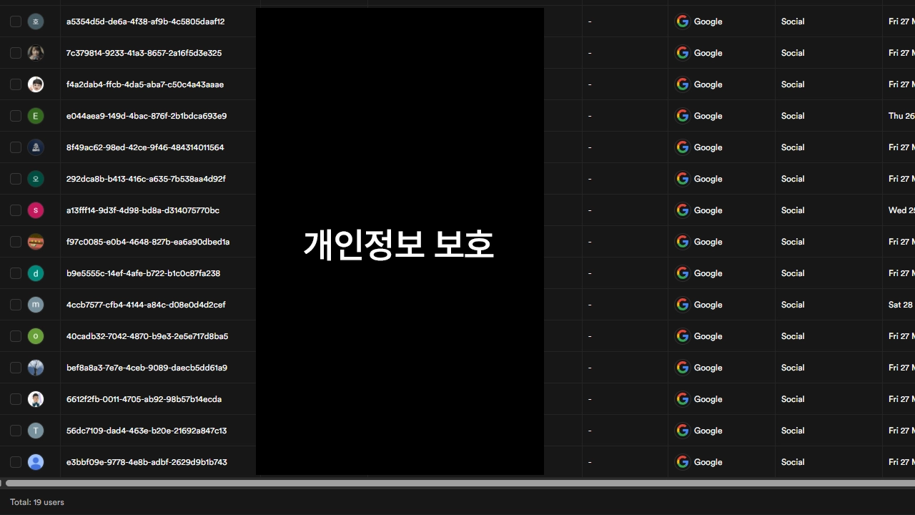915x515 pixels.
Task: Click the "m" avatar of user 4ccb7577
Action: [x=36, y=304]
